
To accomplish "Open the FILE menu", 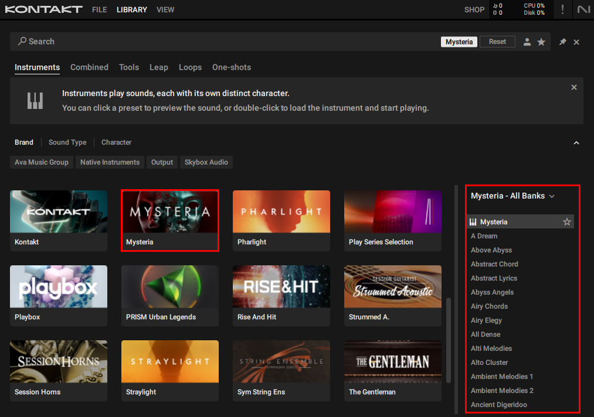I will [x=100, y=10].
